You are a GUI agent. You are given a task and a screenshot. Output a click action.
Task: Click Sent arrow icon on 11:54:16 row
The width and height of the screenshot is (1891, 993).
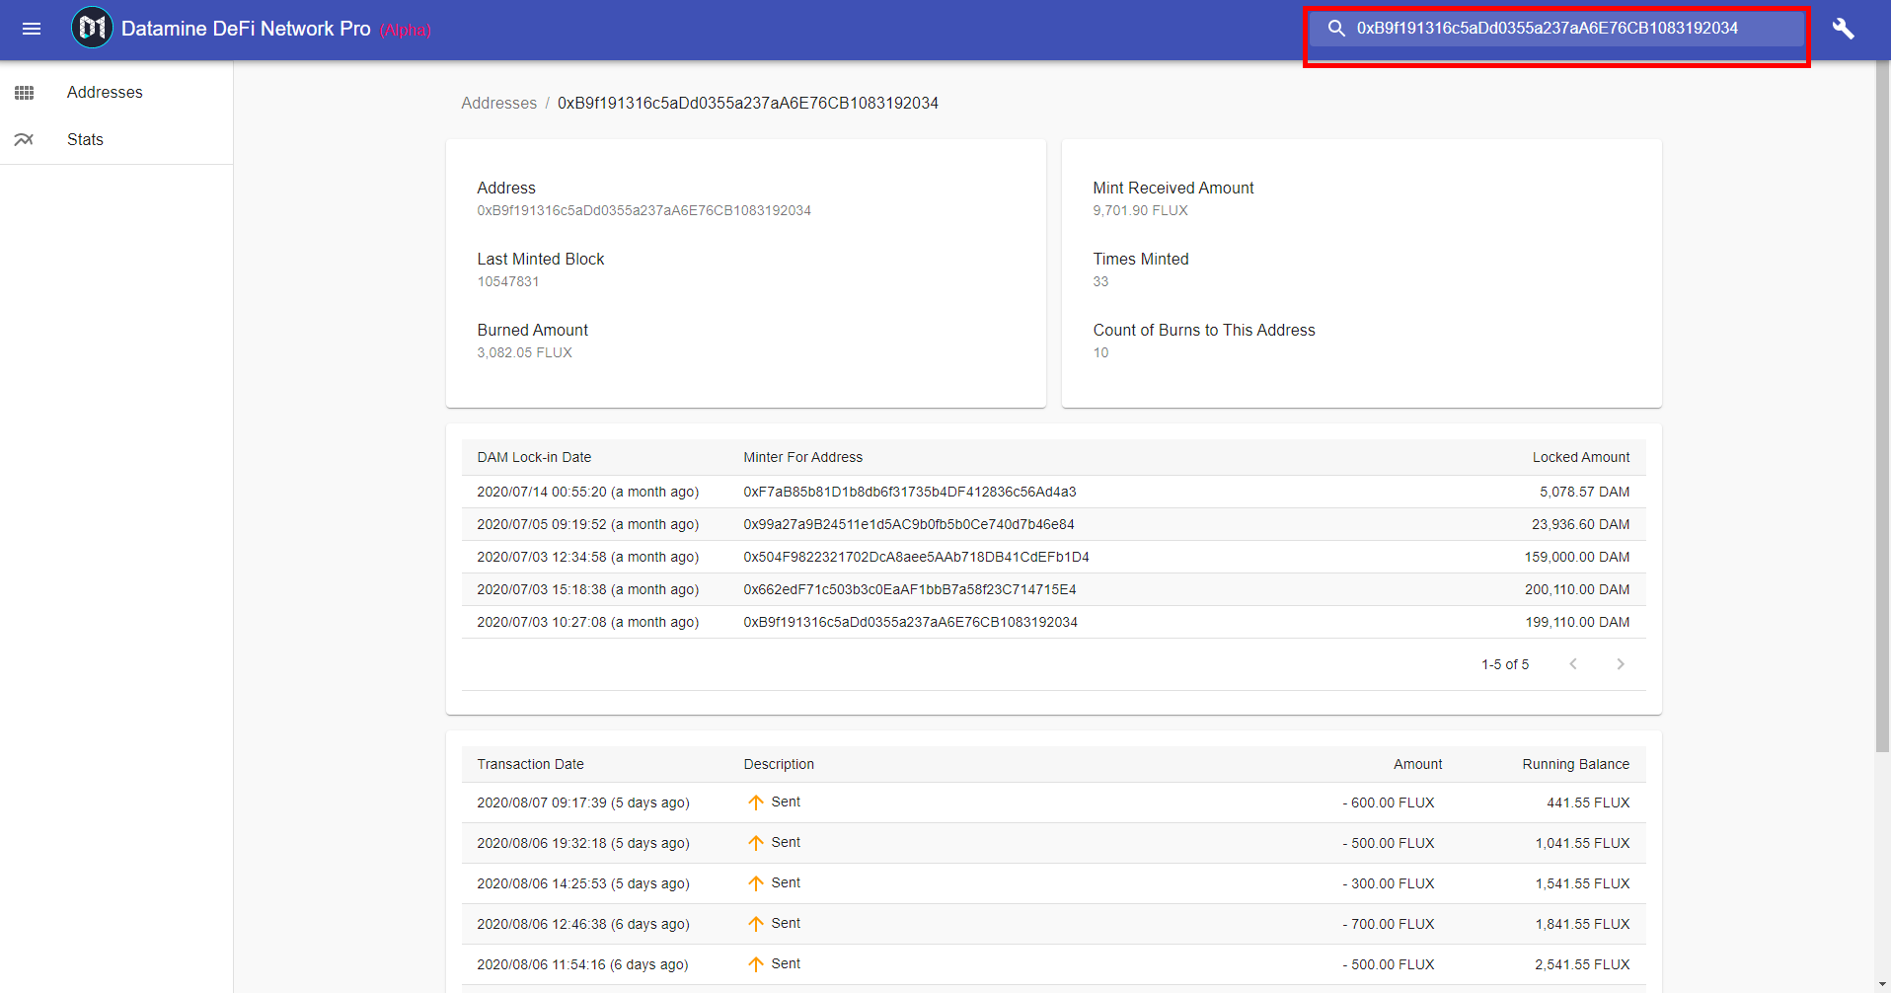pyautogui.click(x=756, y=964)
